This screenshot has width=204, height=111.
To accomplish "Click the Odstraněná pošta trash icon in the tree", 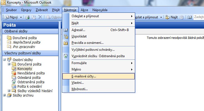I will click(14, 82).
